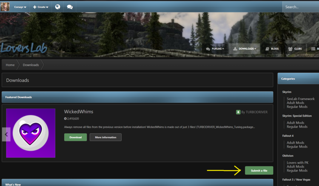Viewport: 319px width, 186px height.
Task: Open the Downloads navigation menu
Action: pyautogui.click(x=245, y=49)
